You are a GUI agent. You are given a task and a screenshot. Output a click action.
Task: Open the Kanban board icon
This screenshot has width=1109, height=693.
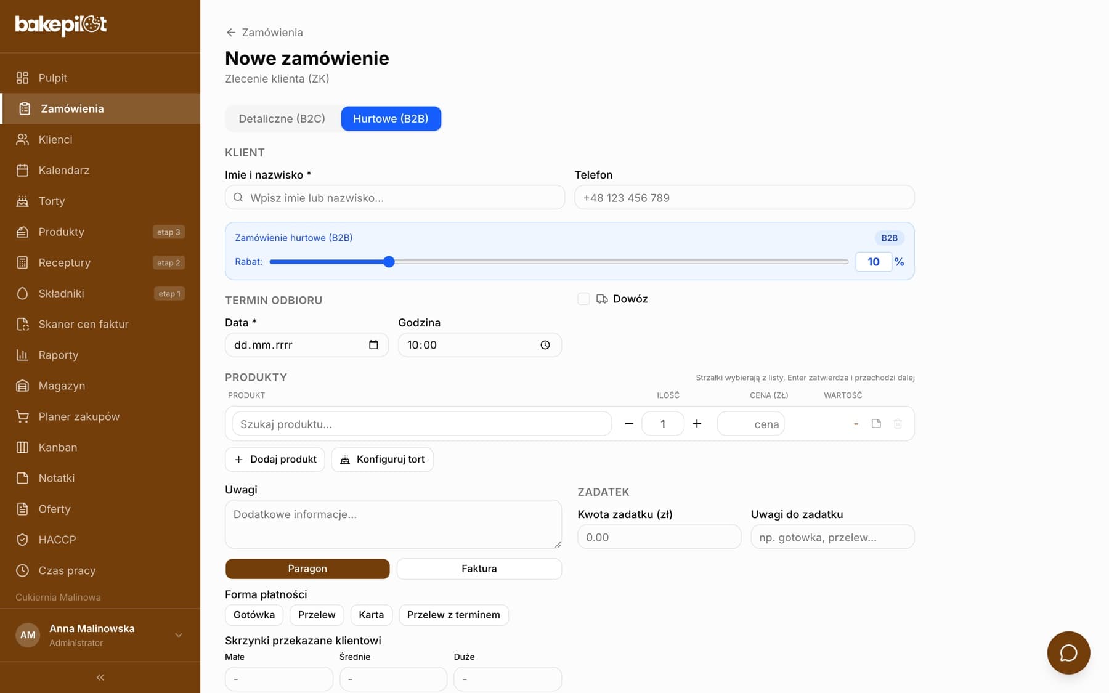[22, 447]
